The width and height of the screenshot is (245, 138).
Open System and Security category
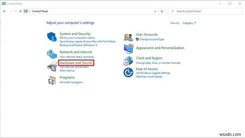pos(75,34)
